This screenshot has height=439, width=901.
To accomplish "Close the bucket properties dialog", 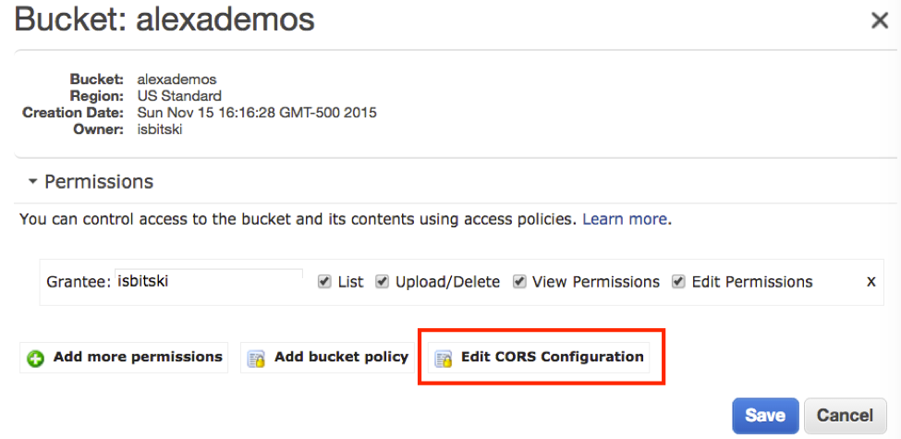I will pyautogui.click(x=880, y=20).
